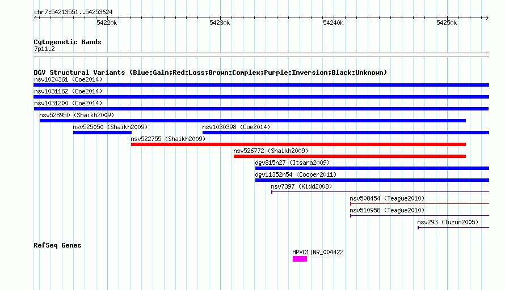Click the magenta HPVC1 gene block
505x290 pixels.
300,259
